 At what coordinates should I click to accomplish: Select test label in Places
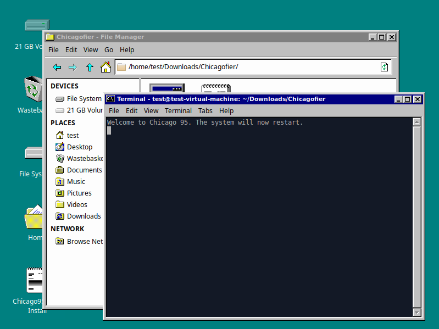[73, 136]
